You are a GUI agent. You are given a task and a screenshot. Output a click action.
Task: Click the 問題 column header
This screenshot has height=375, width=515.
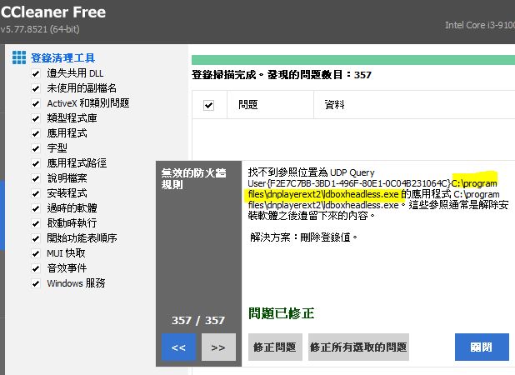[270, 105]
